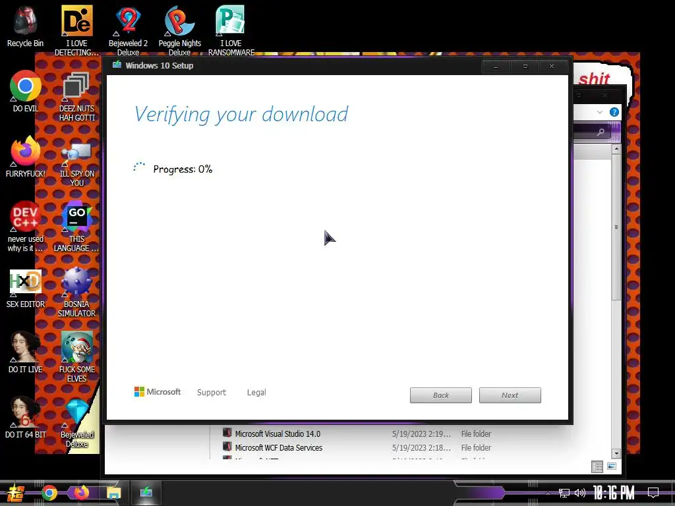Open the network icon in the system tray

pyautogui.click(x=564, y=493)
